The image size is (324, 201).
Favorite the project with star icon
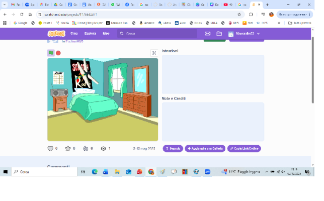[x=68, y=149]
